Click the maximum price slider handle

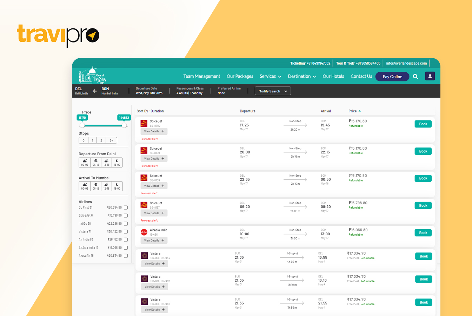(124, 125)
